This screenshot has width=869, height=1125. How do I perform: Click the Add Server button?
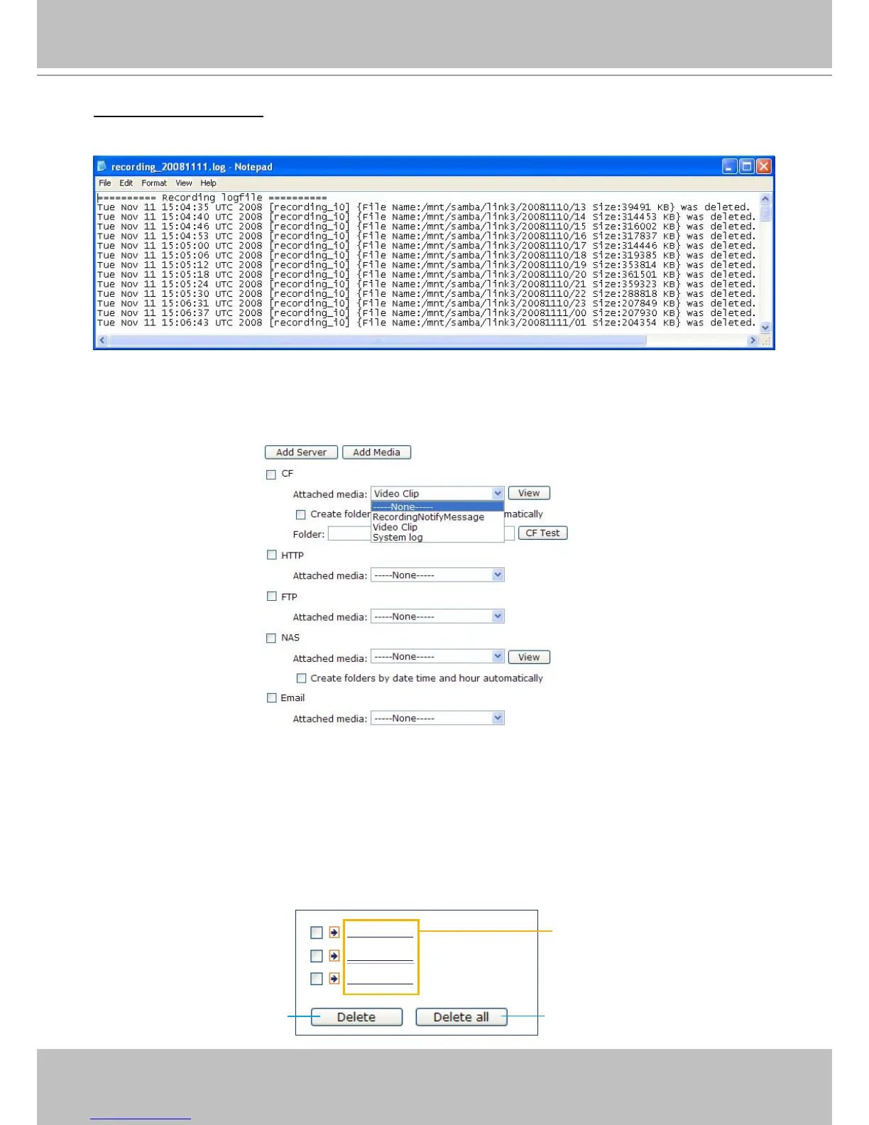tap(301, 452)
